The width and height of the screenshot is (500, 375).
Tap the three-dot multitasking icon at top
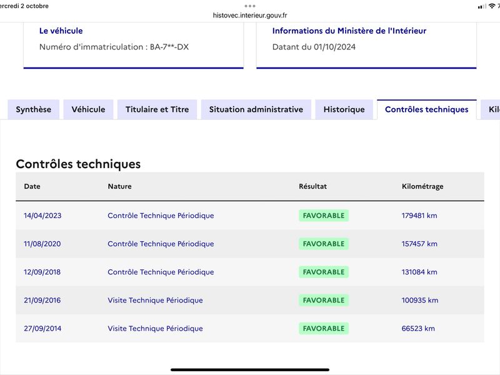(250, 6)
